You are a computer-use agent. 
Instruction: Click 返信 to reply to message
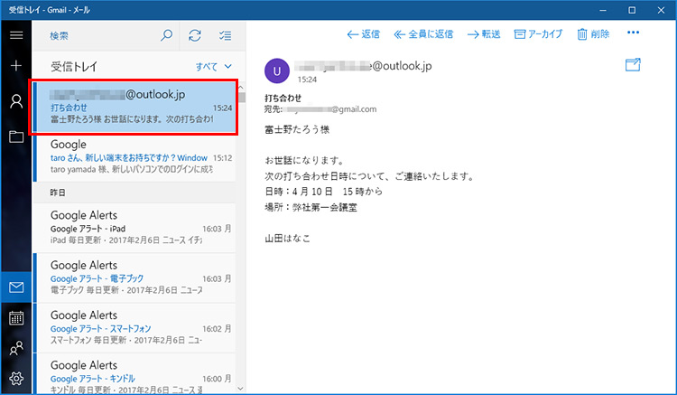[x=364, y=34]
